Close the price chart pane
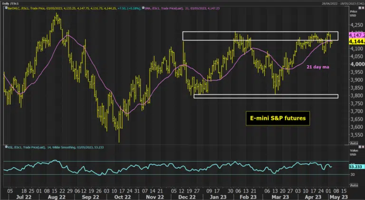The width and height of the screenshot is (365, 200). [x=363, y=8]
